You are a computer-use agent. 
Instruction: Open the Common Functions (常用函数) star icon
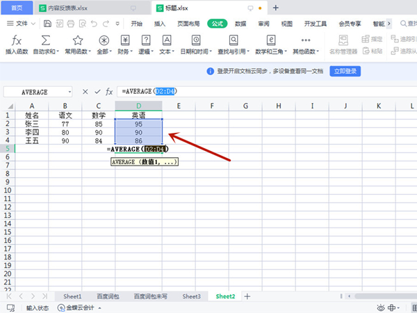click(78, 40)
